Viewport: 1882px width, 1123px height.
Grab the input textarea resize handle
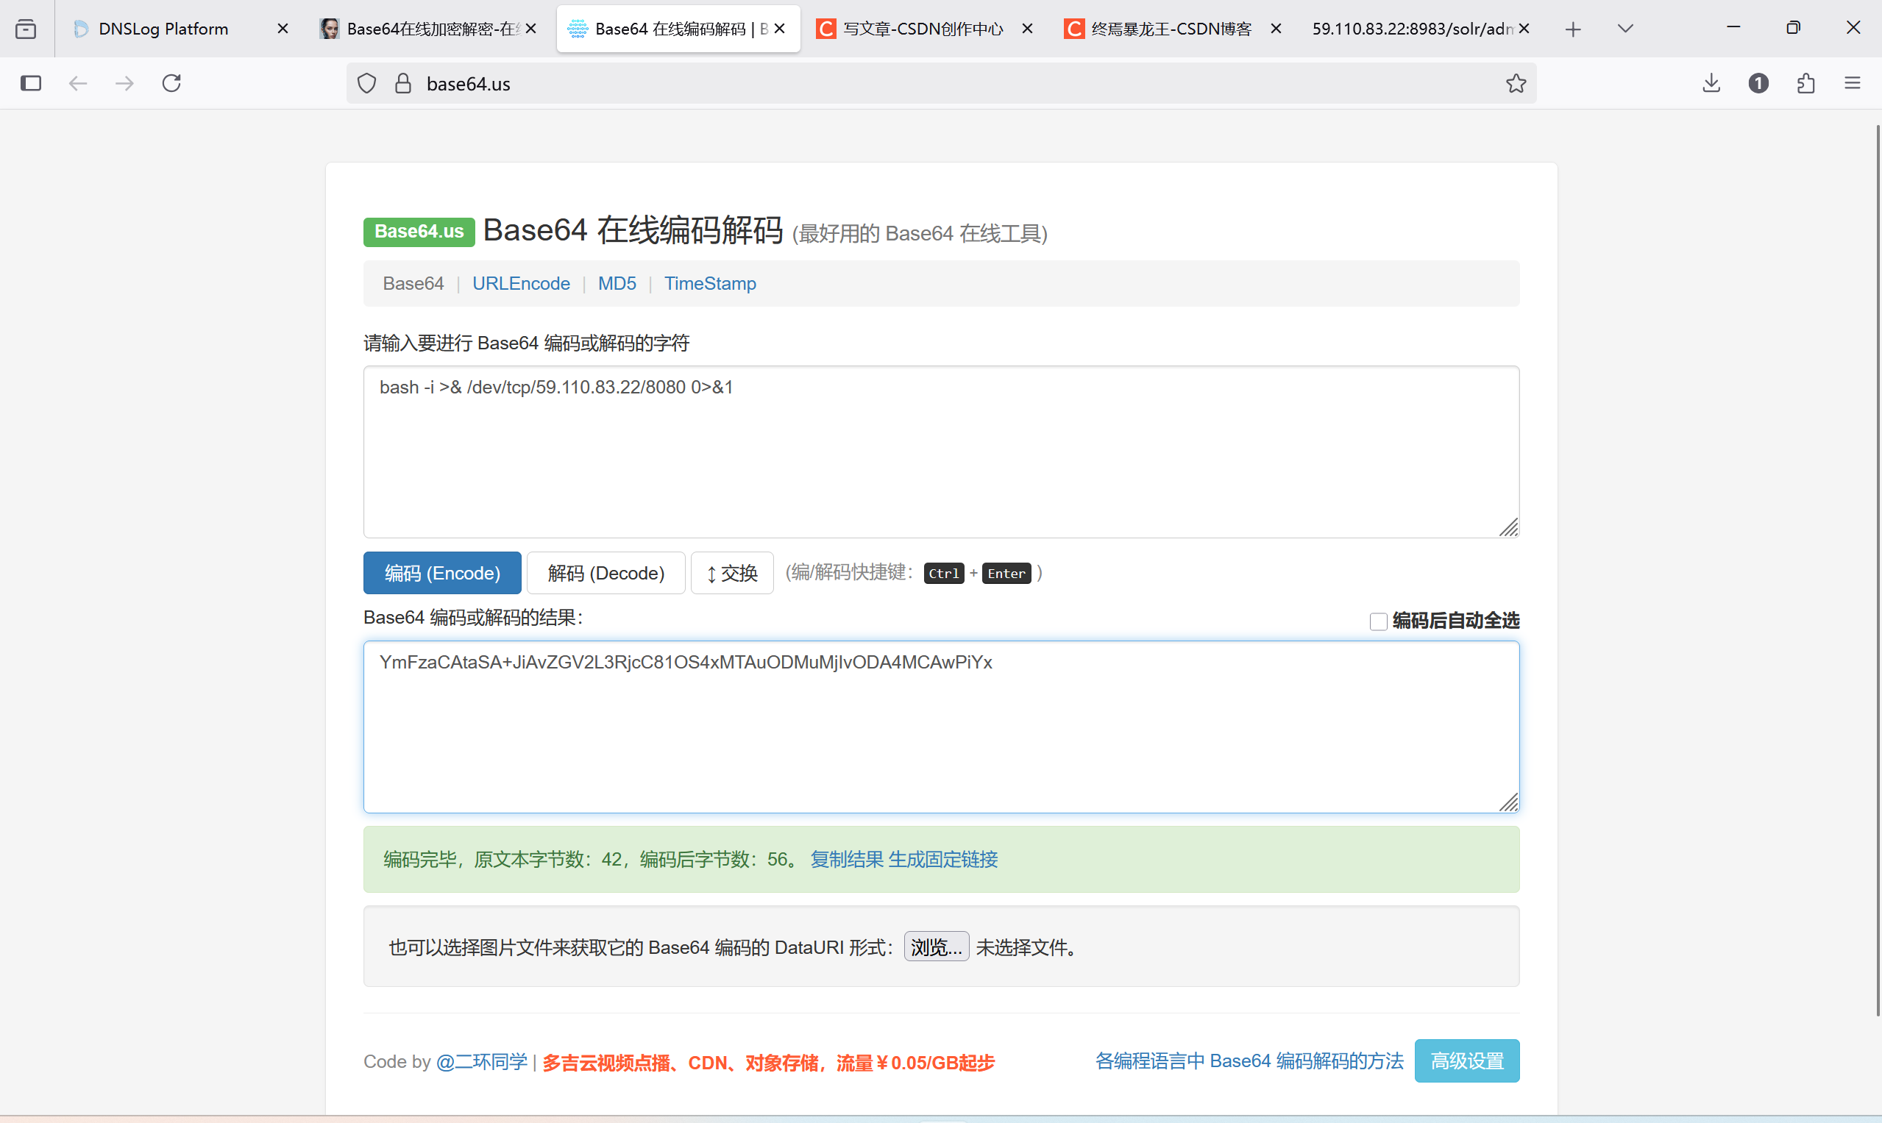1508,527
